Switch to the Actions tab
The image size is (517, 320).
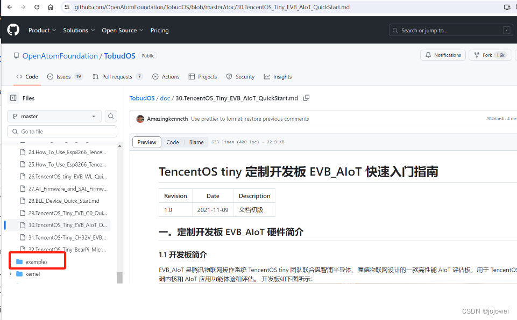(x=166, y=77)
